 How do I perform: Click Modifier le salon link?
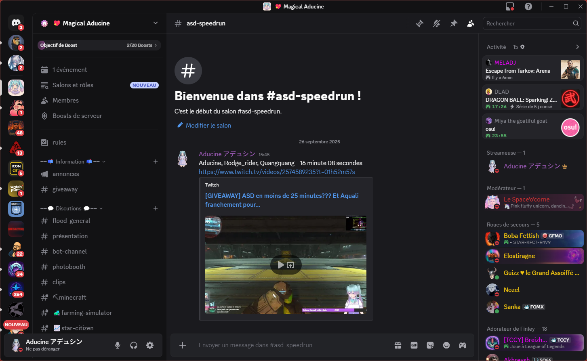coord(208,126)
